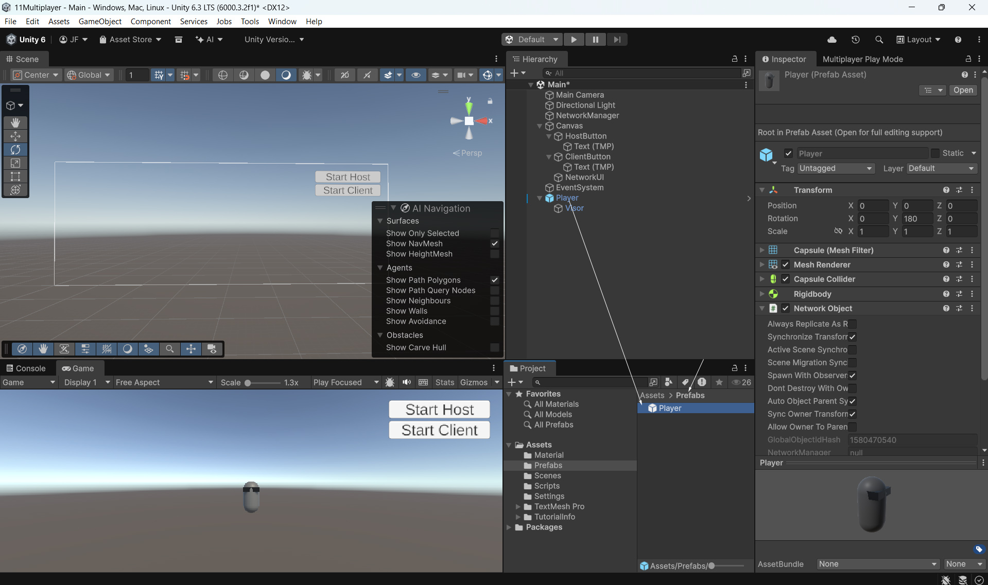
Task: Open the undo history icon
Action: click(x=855, y=40)
